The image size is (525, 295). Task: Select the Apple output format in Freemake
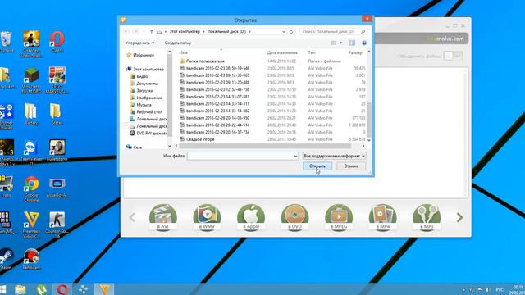point(251,217)
